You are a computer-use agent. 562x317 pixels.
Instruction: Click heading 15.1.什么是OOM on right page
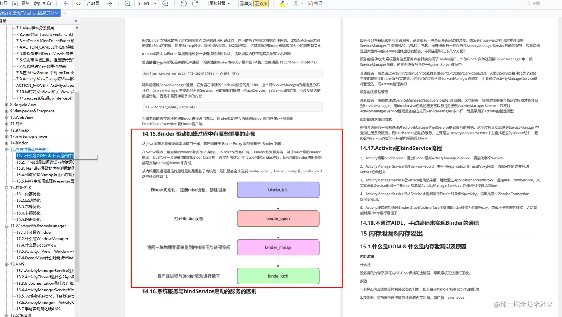[x=413, y=247]
